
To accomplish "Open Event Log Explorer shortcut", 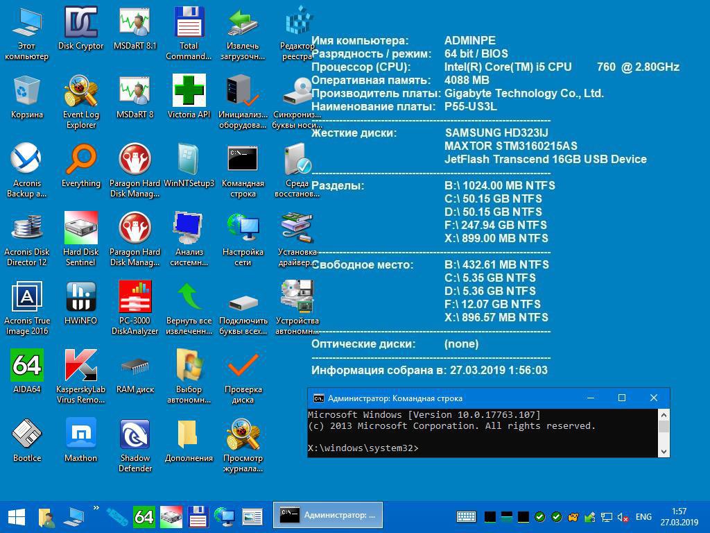I will pos(80,101).
